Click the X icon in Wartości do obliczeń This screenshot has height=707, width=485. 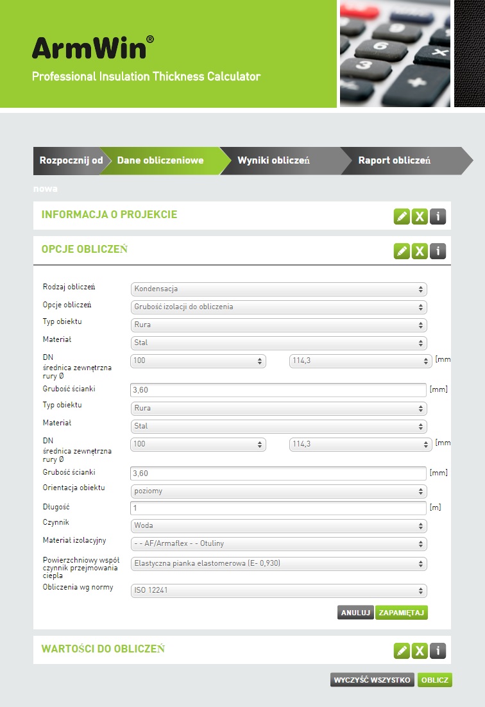[x=420, y=651]
